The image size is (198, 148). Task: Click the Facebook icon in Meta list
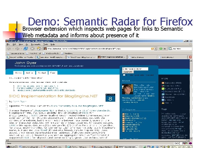point(163,97)
